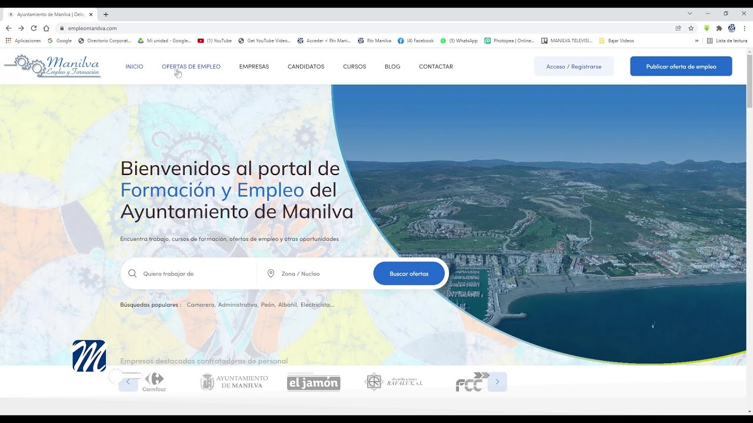Click the Ayuntamiento de Manilva logo in carousel
The image size is (753, 423).
tap(234, 382)
